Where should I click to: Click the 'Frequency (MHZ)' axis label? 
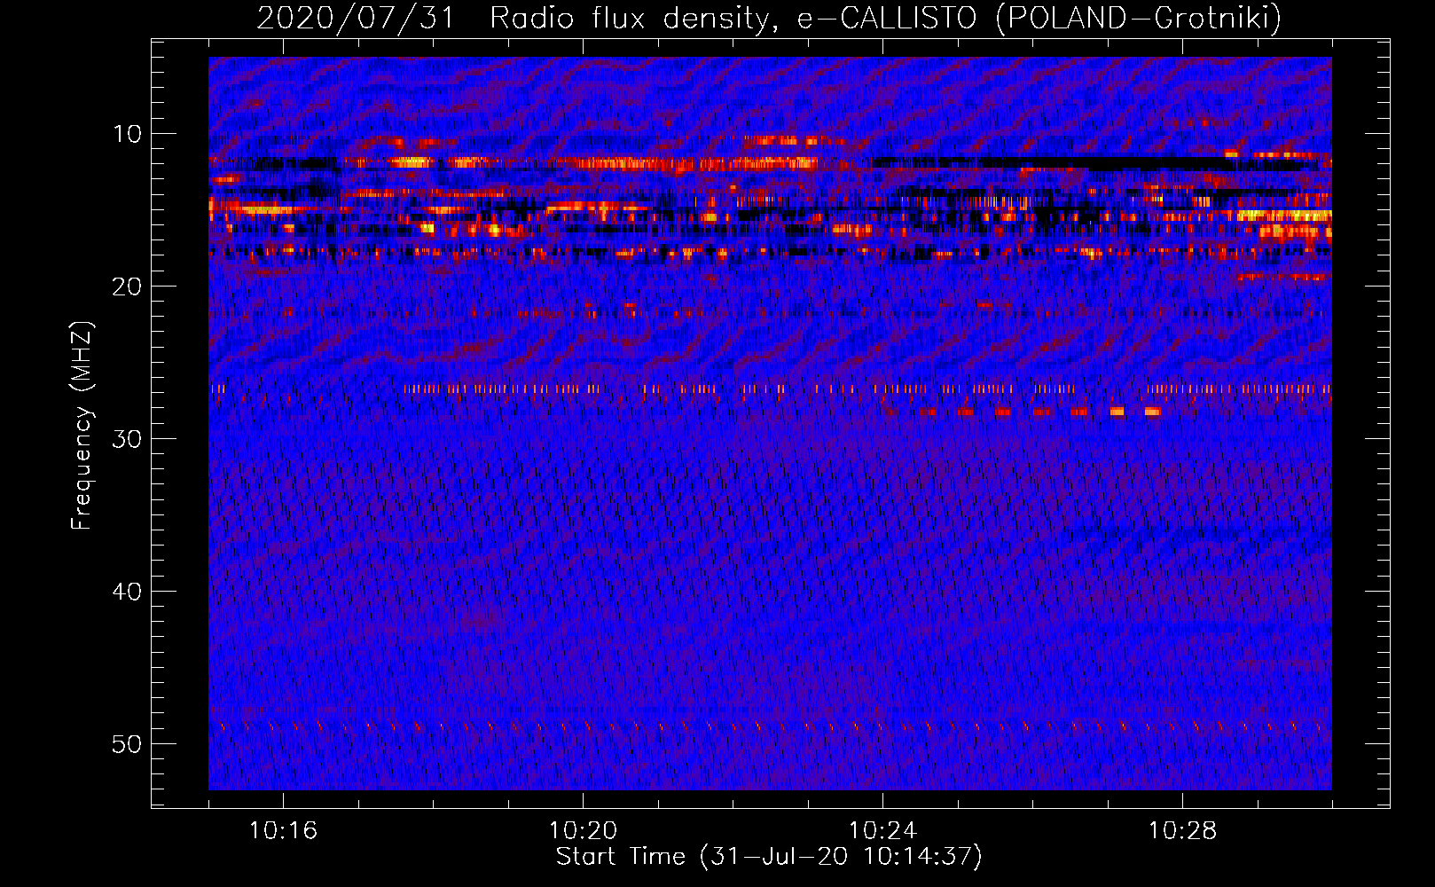pyautogui.click(x=81, y=426)
